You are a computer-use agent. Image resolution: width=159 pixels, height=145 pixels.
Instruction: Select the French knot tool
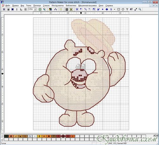[x=102, y=9]
